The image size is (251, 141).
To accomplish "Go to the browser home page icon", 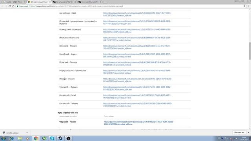I will [x=13, y=6].
